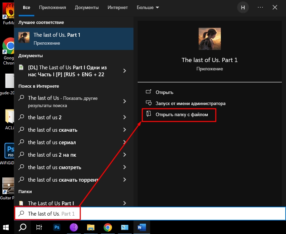Image resolution: width=286 pixels, height=234 pixels.
Task: Expand The last of Us web results arrow
Action: (x=124, y=101)
